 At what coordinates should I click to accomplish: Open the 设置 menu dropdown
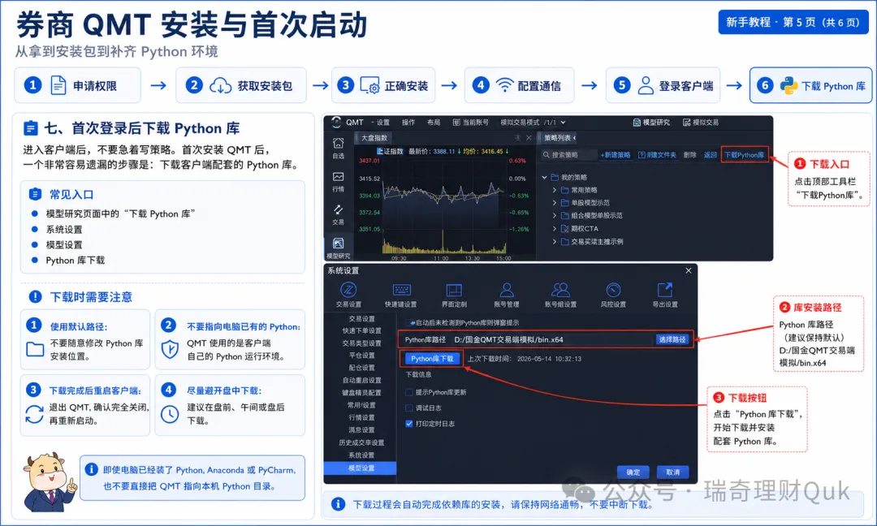[x=380, y=123]
